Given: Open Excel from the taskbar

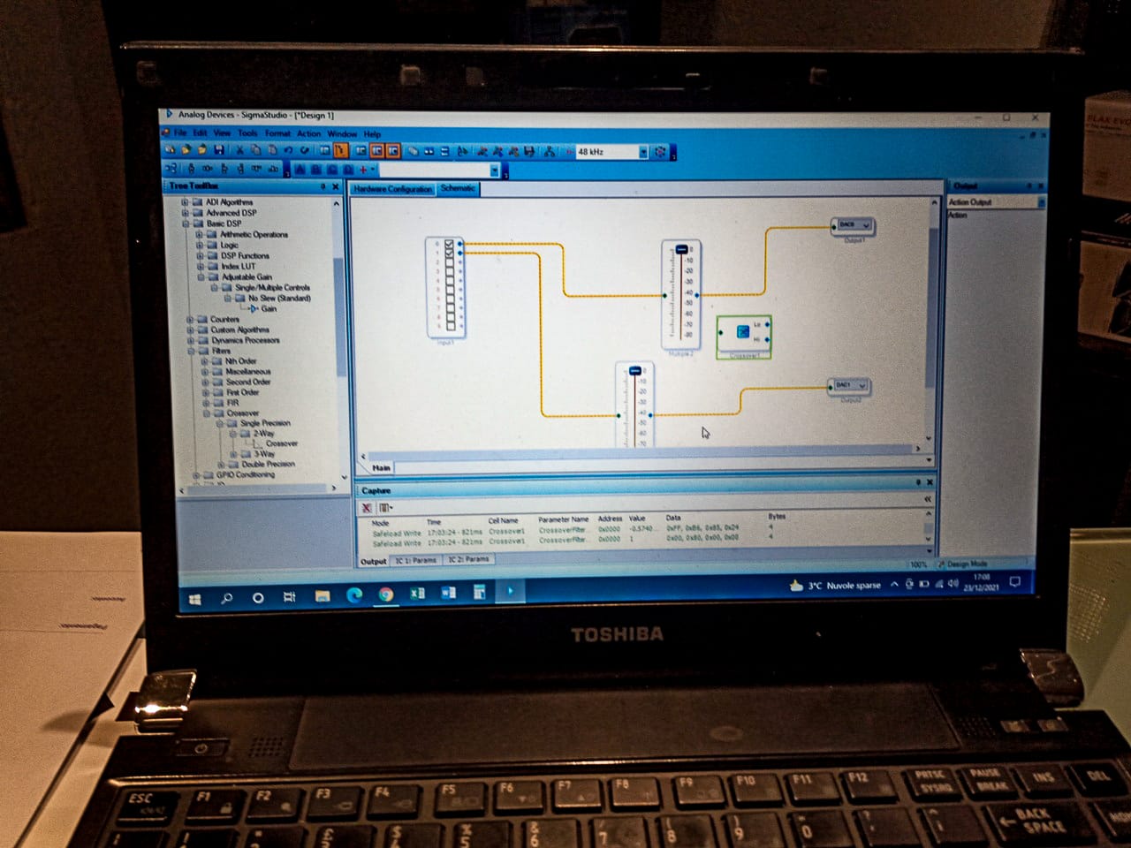Looking at the screenshot, I should [x=417, y=594].
